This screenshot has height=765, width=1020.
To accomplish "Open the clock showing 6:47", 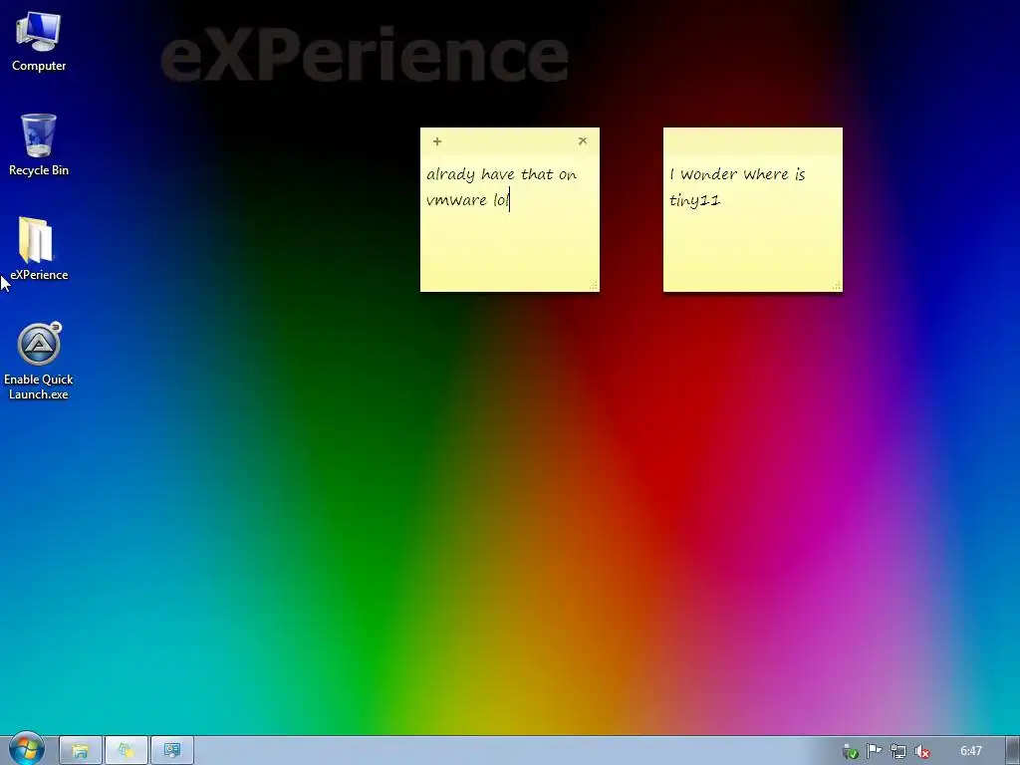I will 970,751.
